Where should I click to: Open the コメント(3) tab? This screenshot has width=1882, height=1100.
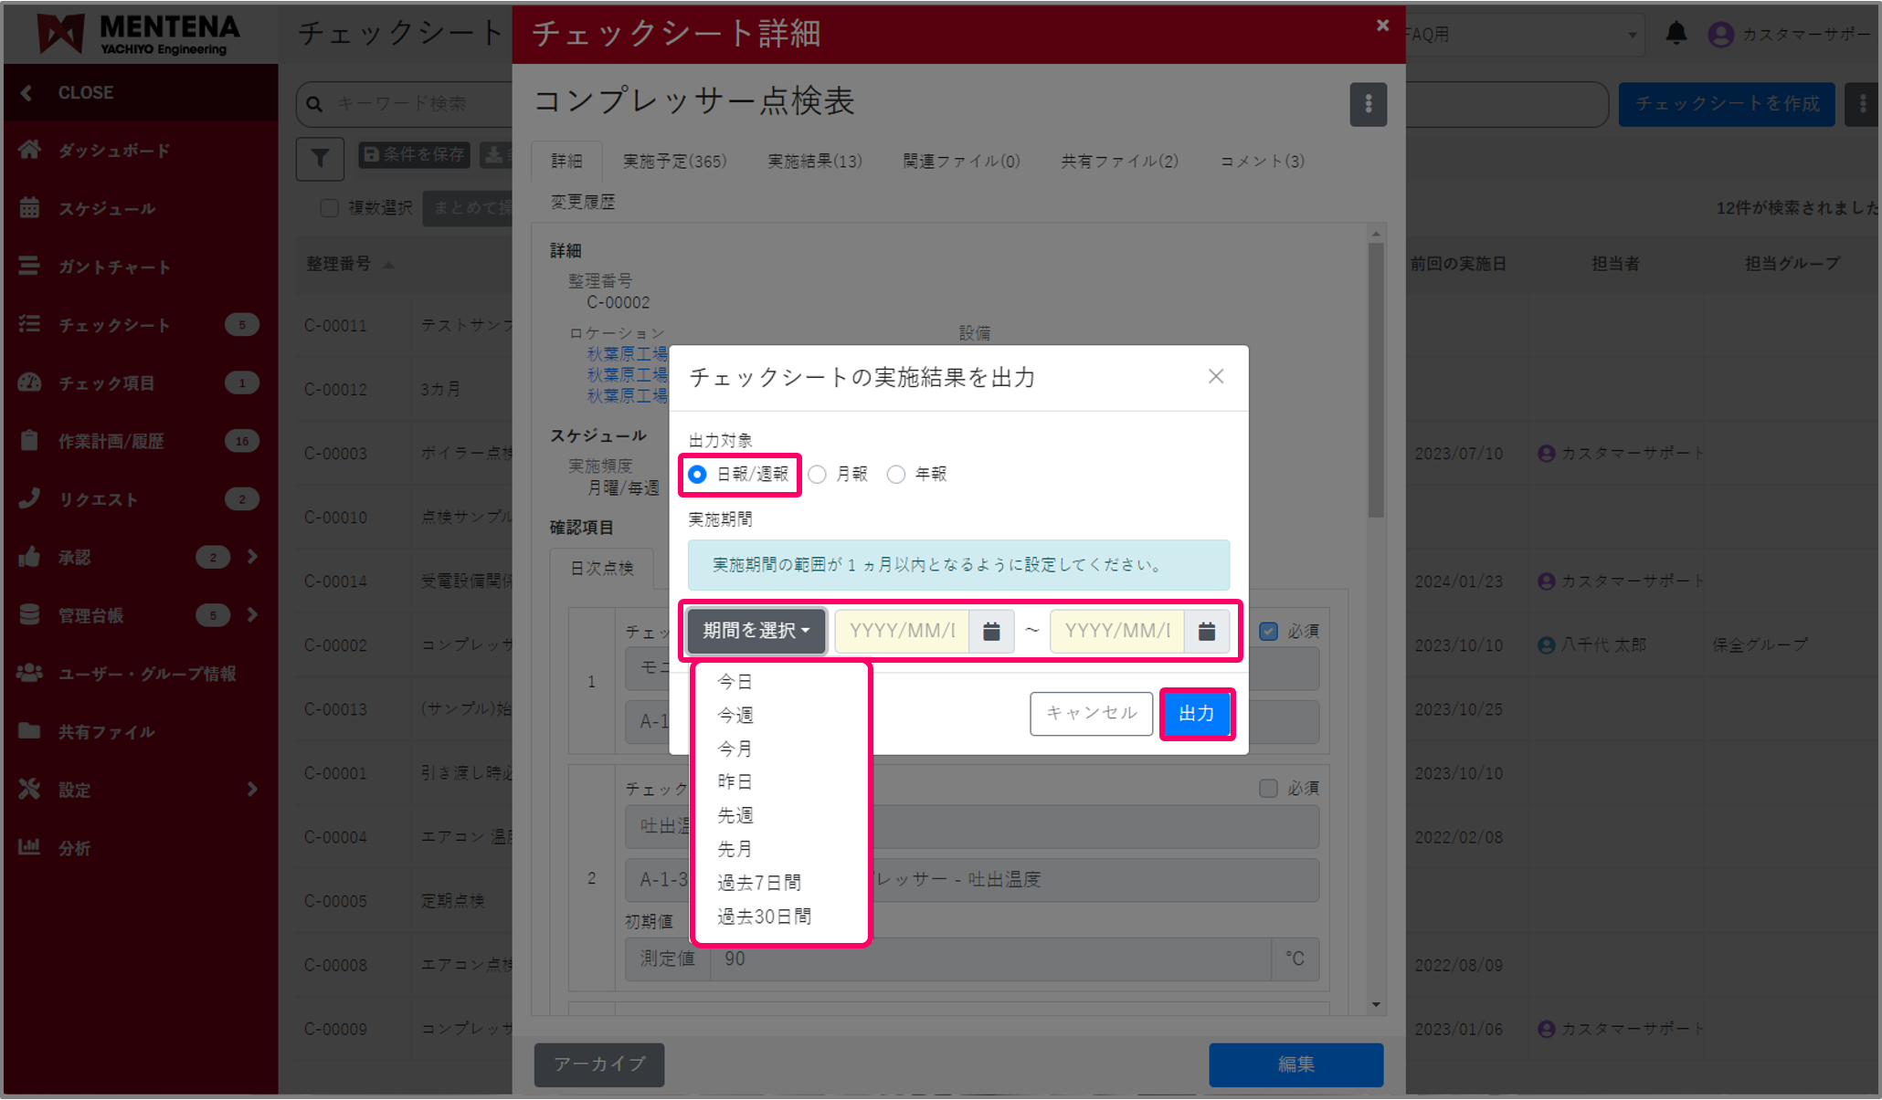1262,161
